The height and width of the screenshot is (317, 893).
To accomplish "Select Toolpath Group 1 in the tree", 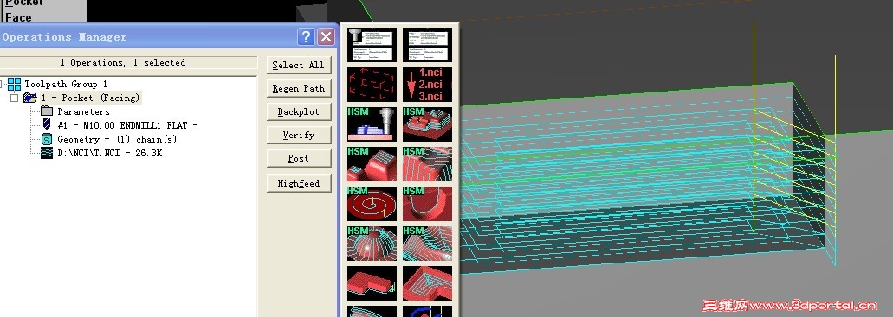I will [66, 84].
